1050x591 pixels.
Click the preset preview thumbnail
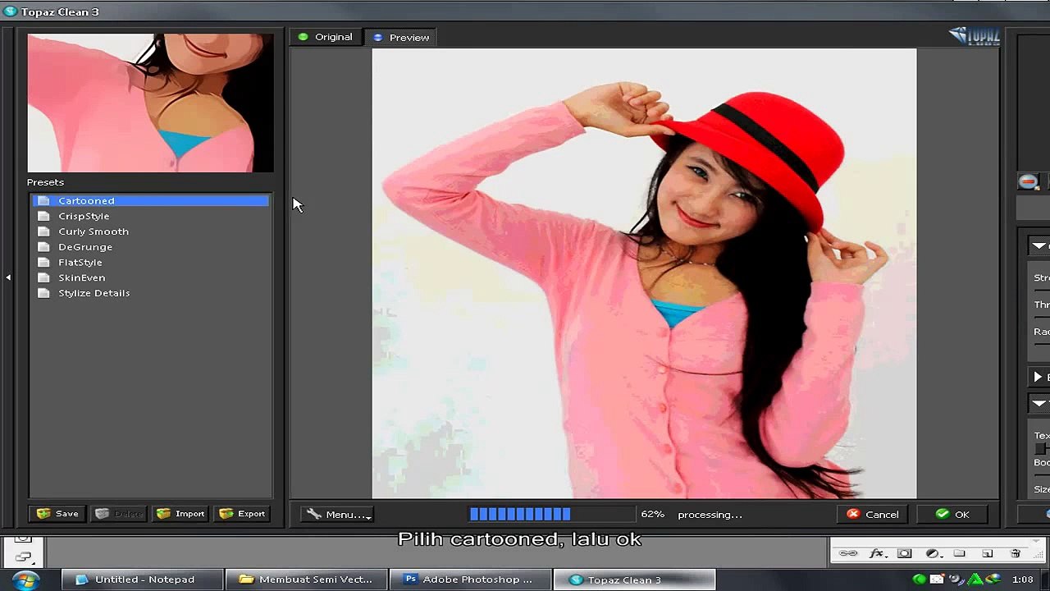(151, 103)
